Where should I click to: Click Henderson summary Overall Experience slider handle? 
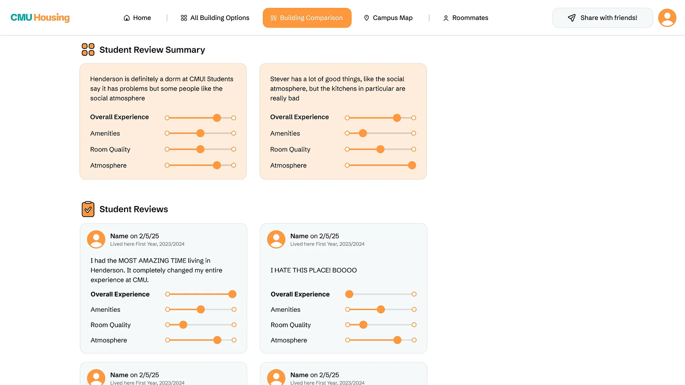coord(217,118)
